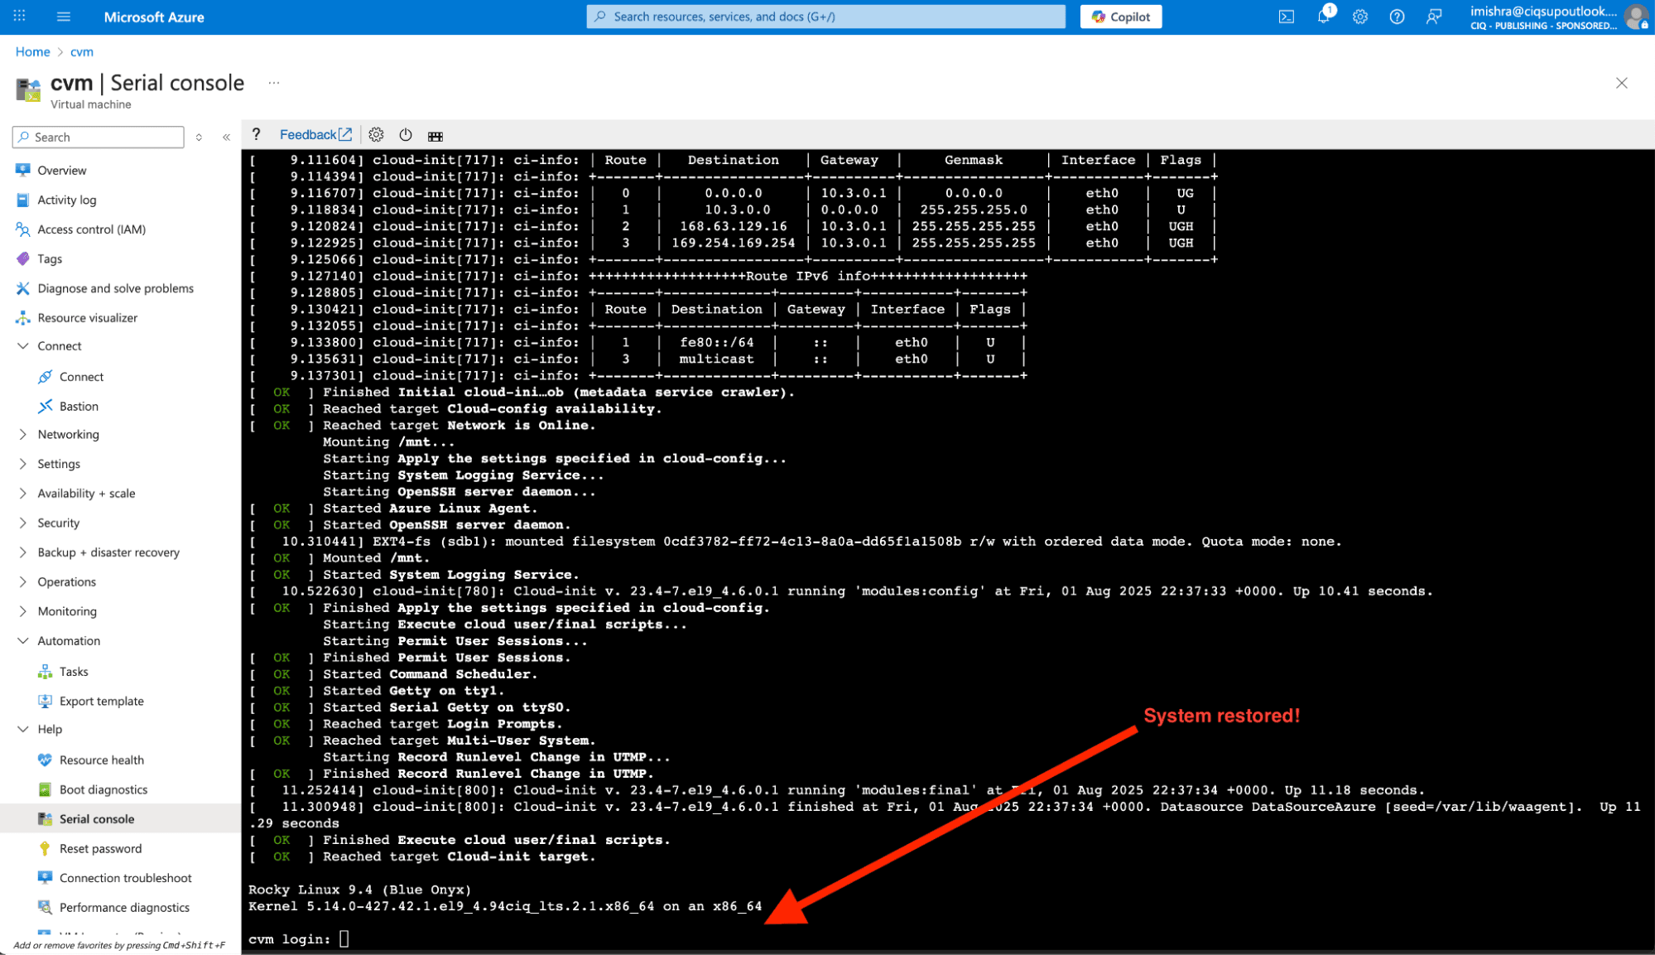Open the Overview menu item
Image resolution: width=1655 pixels, height=955 pixels.
pos(61,171)
